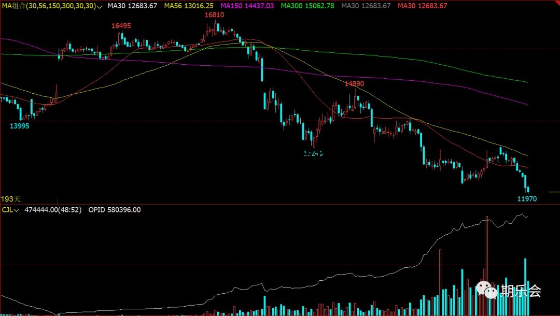Click the 16810 peak price marker
The image size is (560, 316).
214,16
